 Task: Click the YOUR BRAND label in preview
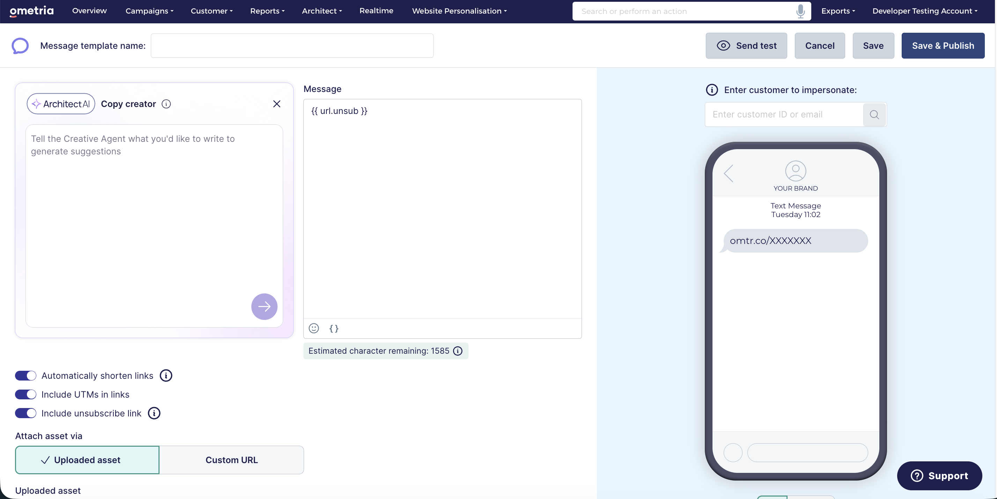pos(795,189)
